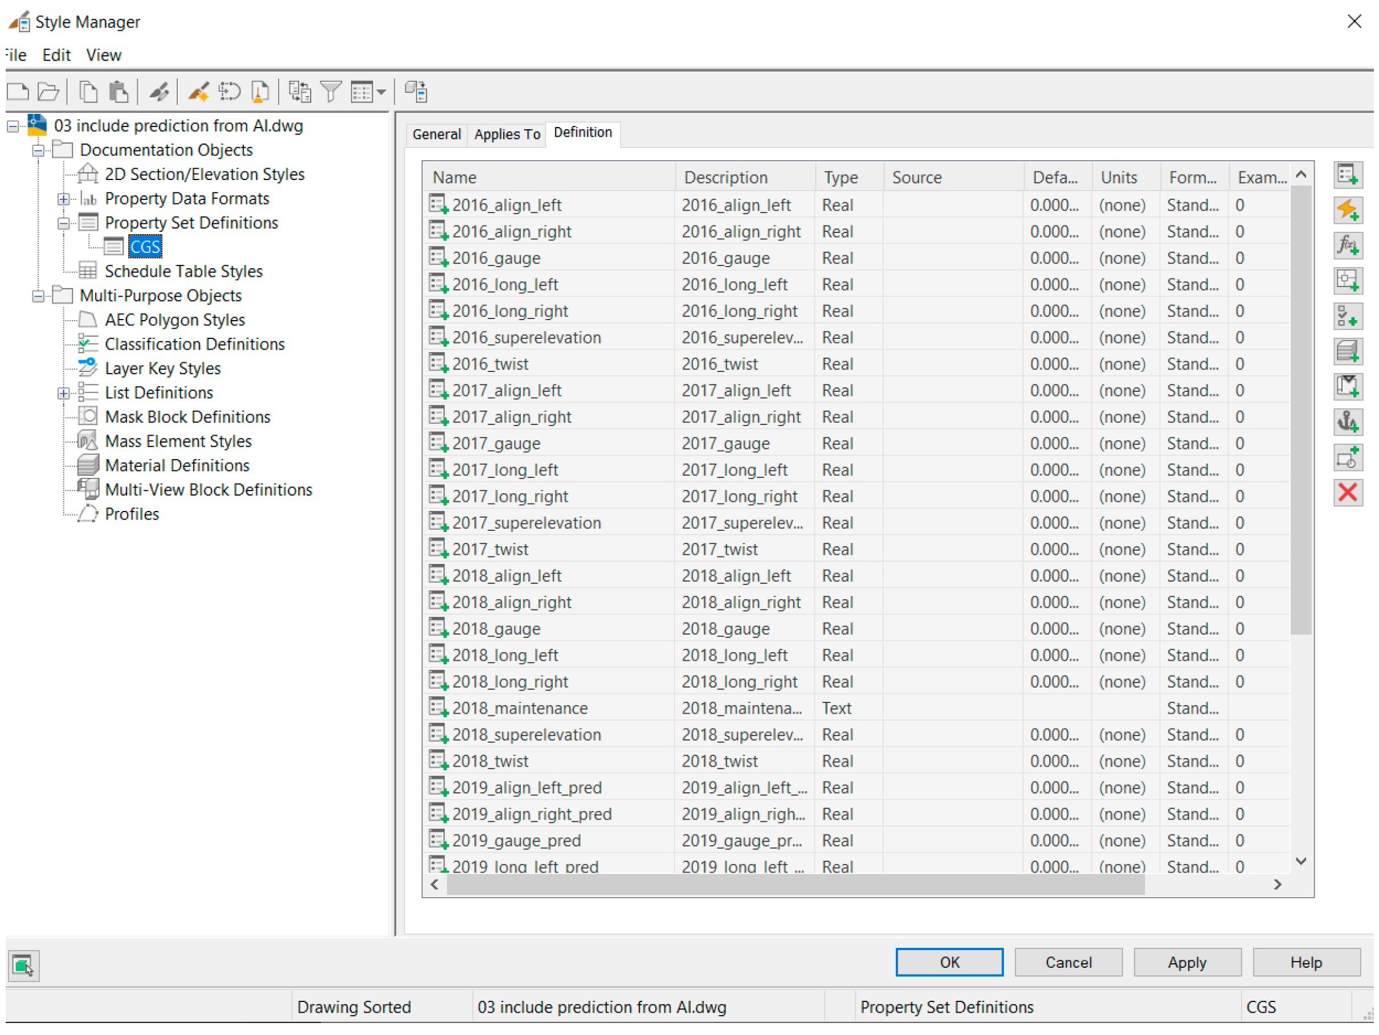Add a formula property definition
Viewport: 1379px width, 1035px height.
click(x=1347, y=246)
